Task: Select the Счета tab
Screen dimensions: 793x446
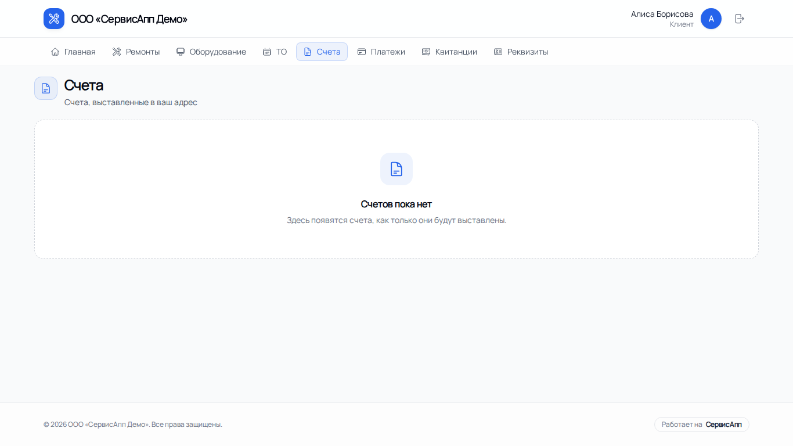Action: [322, 52]
